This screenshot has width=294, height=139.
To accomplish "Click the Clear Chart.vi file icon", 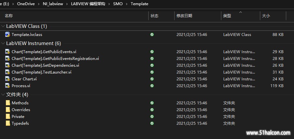I will pos(7,79).
